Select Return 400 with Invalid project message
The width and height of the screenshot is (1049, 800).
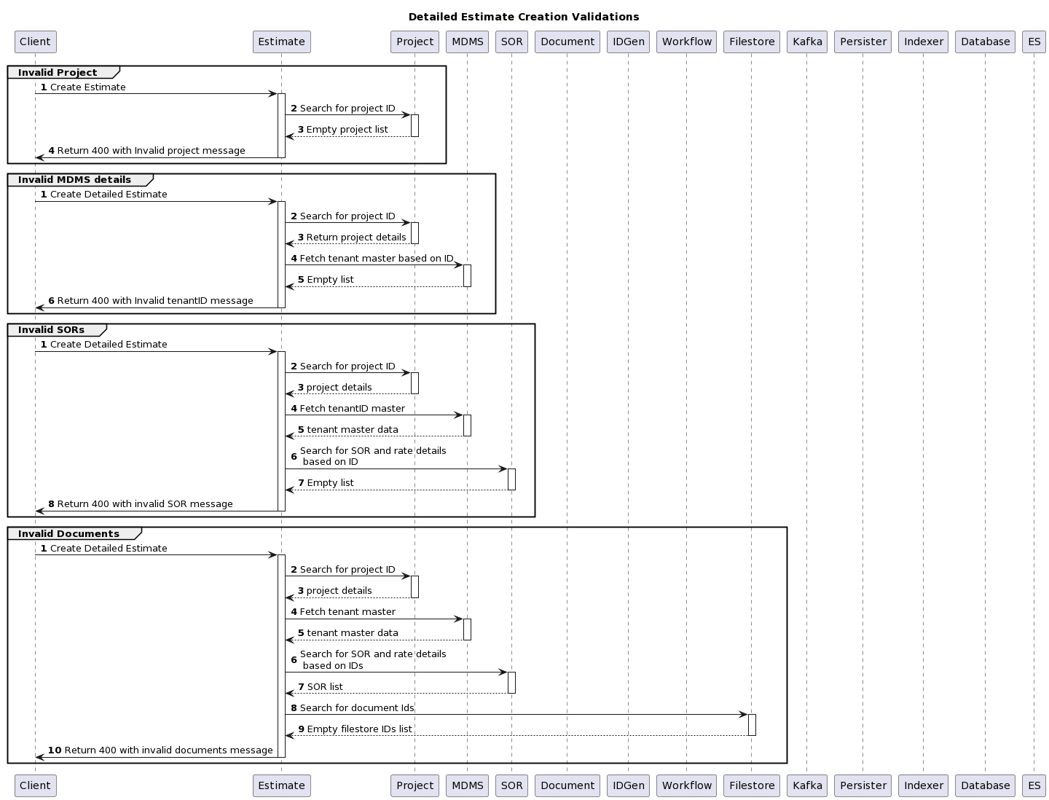[151, 151]
